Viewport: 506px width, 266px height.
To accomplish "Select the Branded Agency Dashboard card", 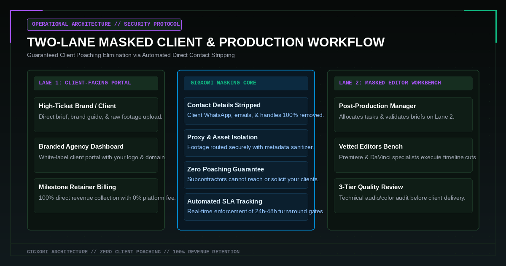I will click(96, 155).
